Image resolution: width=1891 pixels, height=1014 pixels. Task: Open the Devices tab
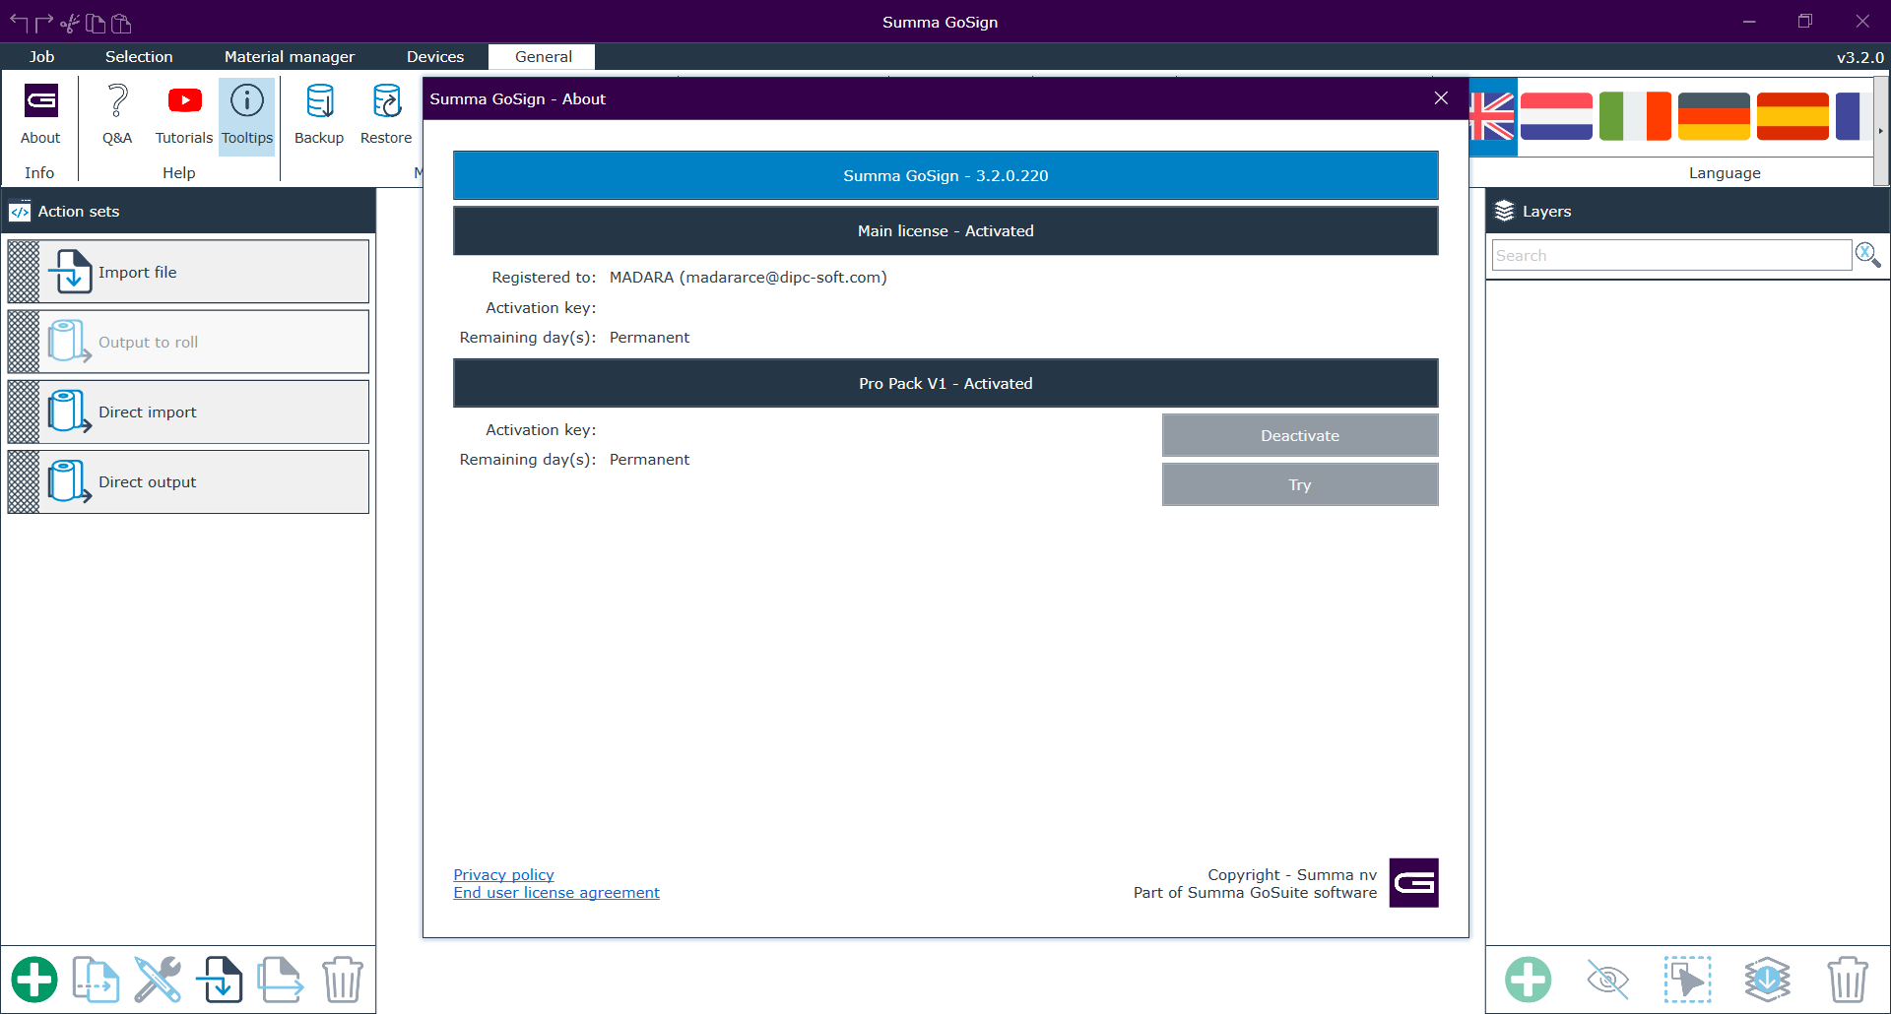[435, 56]
